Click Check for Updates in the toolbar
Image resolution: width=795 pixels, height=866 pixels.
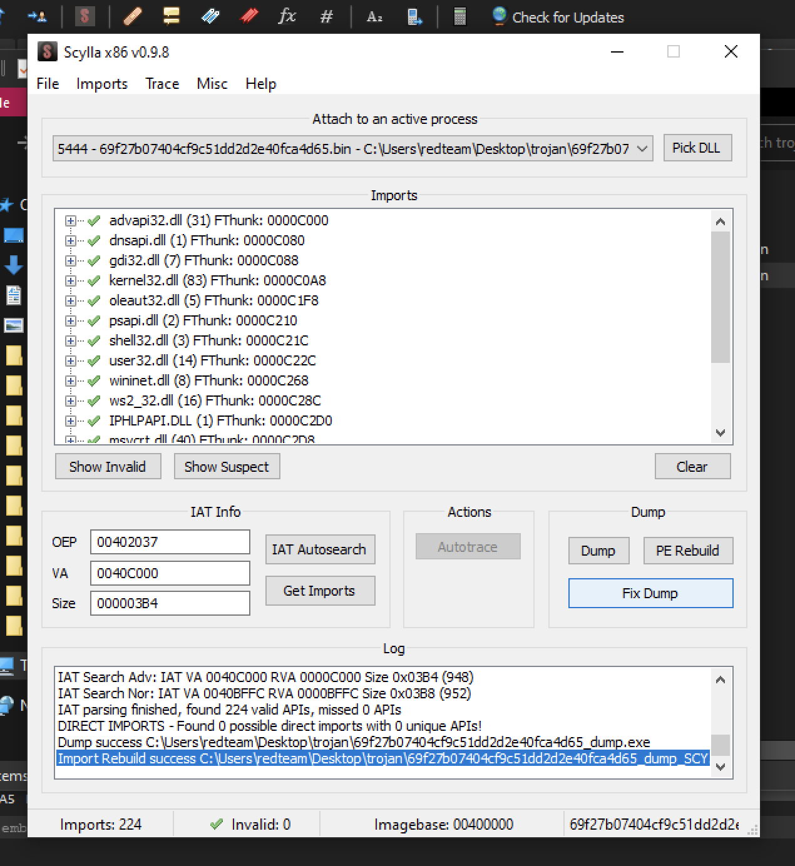568,18
